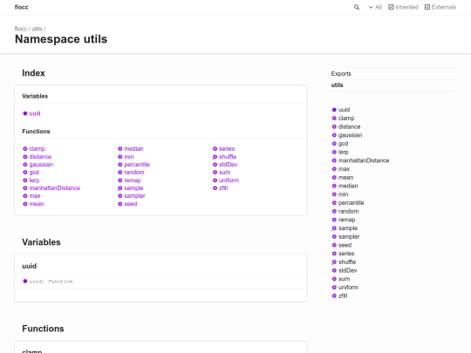
Task: Open max function in index
Action: click(35, 196)
